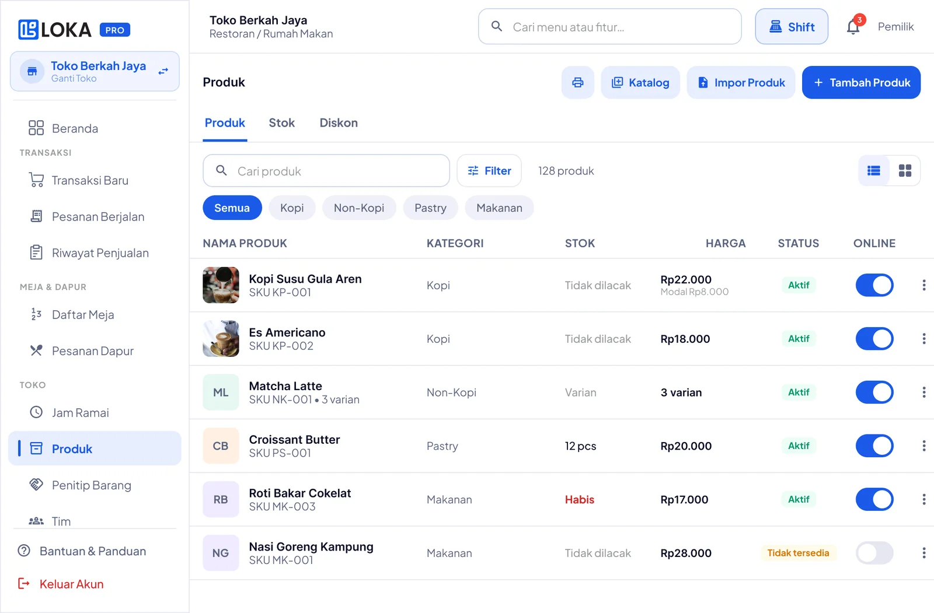Image resolution: width=934 pixels, height=613 pixels.
Task: Click the LOKA logo
Action: 55,30
